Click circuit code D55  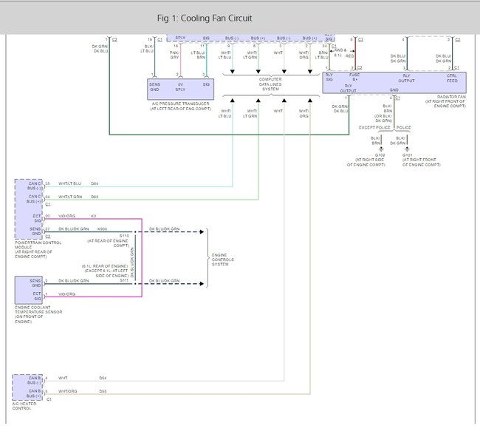pos(103,391)
